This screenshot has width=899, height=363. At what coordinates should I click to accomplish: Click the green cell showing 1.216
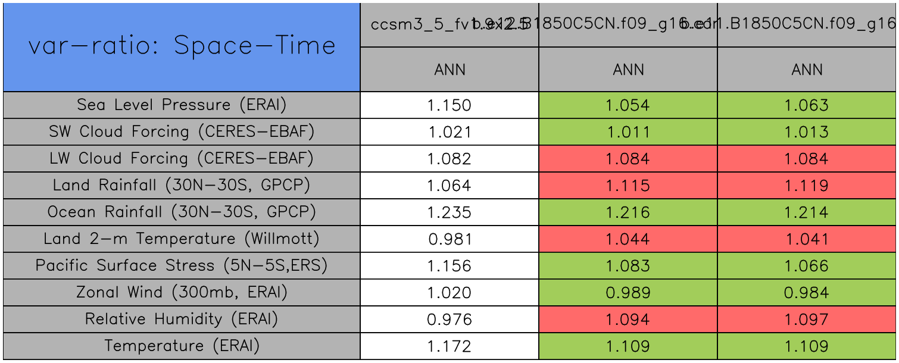click(628, 212)
